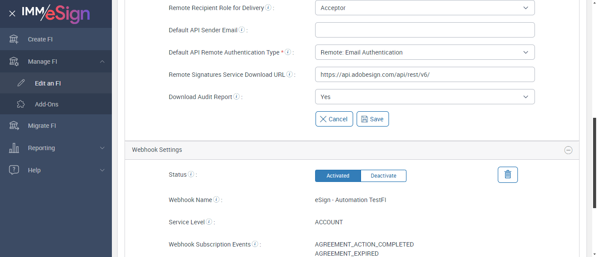
Task: Click info icon beside Webhook Name
Action: [x=216, y=200]
